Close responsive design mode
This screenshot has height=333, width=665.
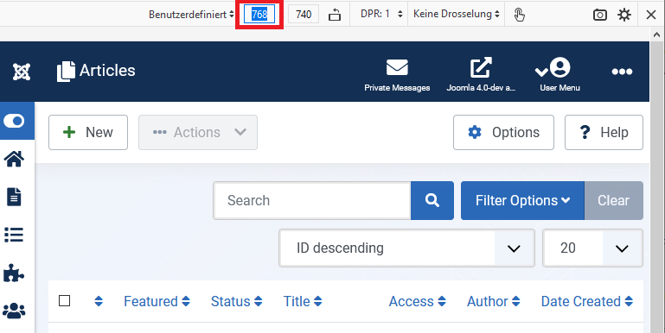point(651,15)
